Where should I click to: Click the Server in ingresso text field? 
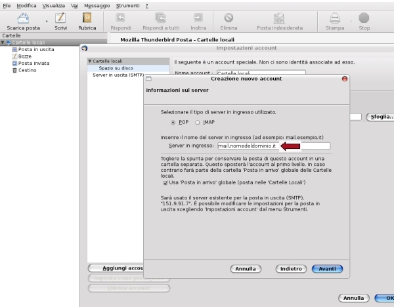(x=274, y=146)
